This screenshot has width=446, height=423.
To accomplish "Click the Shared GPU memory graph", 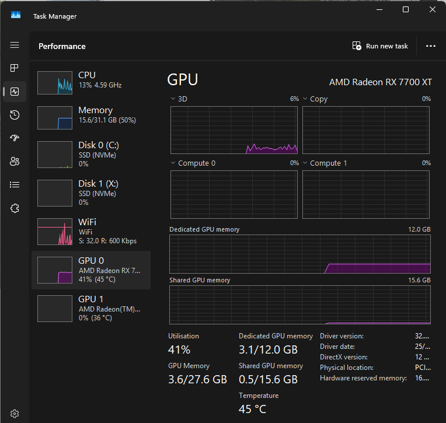I will pos(300,305).
